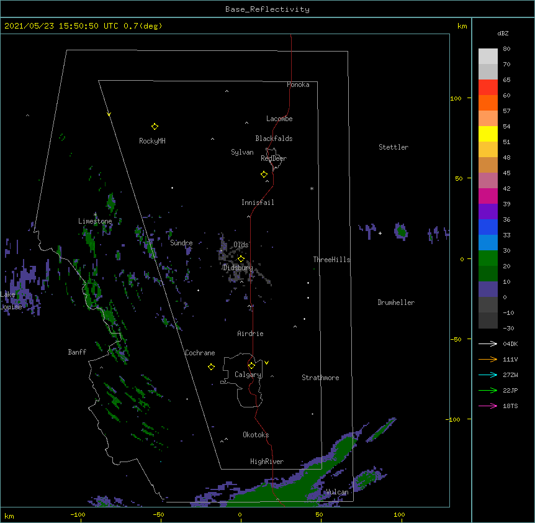Click the Drumheller city label

[396, 302]
